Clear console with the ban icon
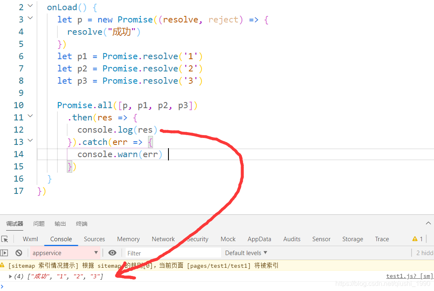 pos(18,253)
